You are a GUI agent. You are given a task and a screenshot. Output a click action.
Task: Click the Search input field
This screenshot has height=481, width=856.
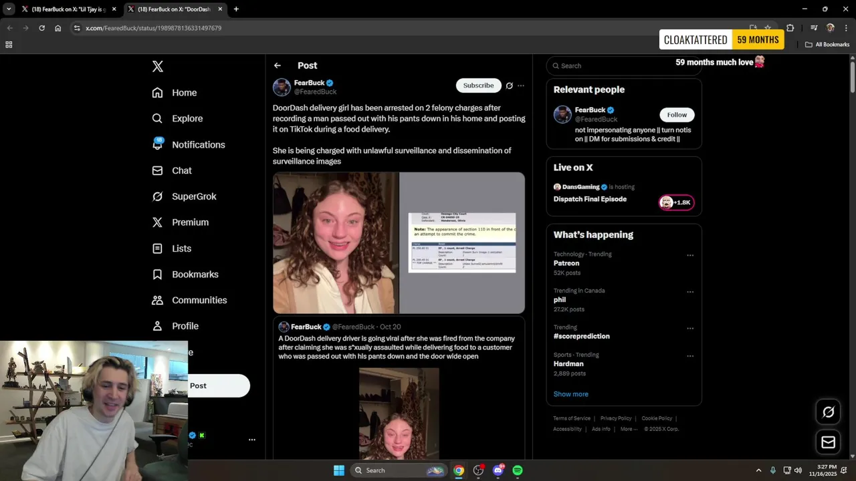click(x=624, y=65)
